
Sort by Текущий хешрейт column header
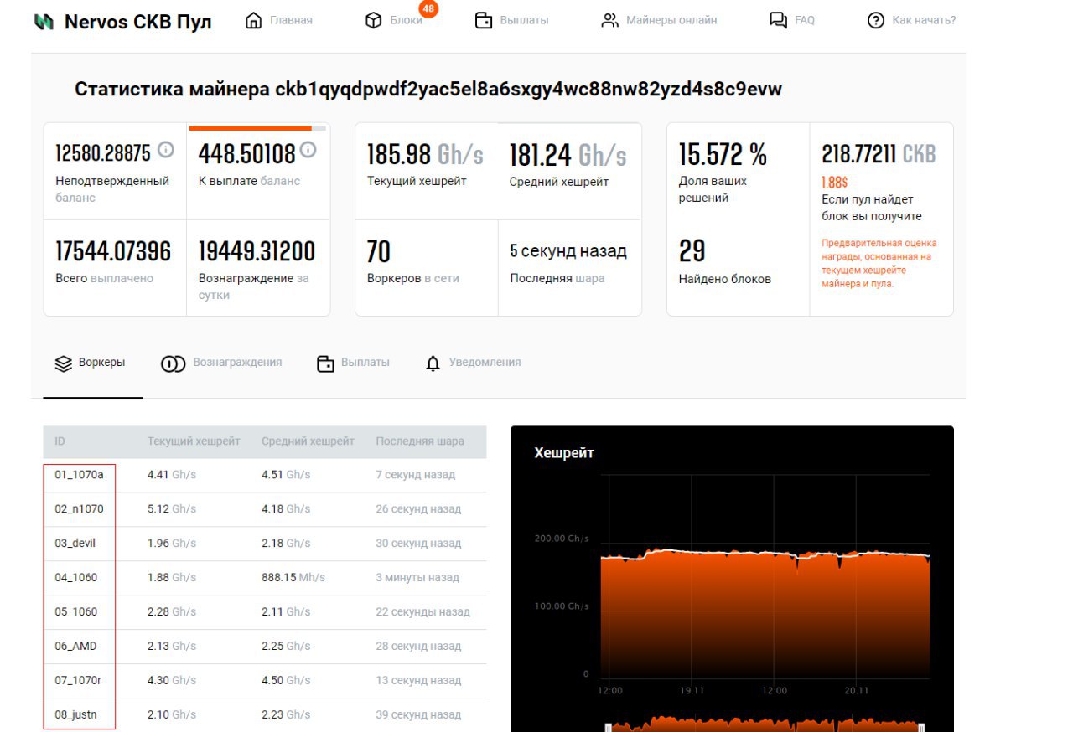click(194, 441)
